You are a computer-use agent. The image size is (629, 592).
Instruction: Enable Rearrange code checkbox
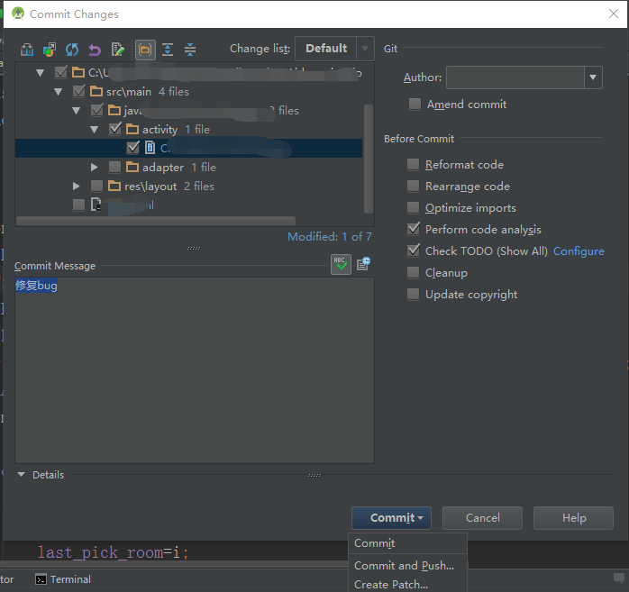414,187
